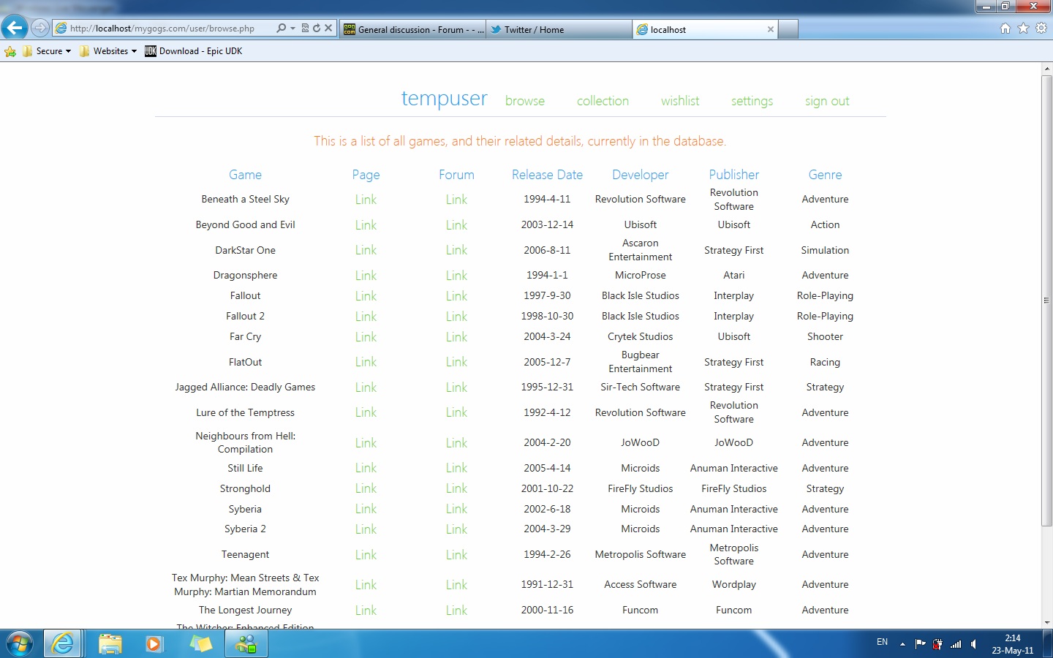Click the 'Racing' genre cell
Viewport: 1053px width, 658px height.
click(825, 362)
